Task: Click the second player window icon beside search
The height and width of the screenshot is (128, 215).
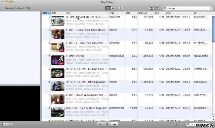Action: pos(157,8)
